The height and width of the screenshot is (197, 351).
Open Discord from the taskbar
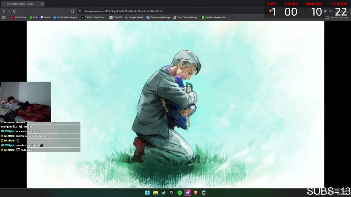[188, 193]
